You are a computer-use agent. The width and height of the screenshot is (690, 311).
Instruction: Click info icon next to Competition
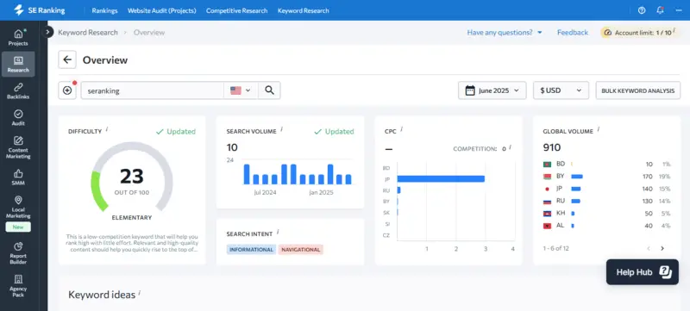pos(510,148)
